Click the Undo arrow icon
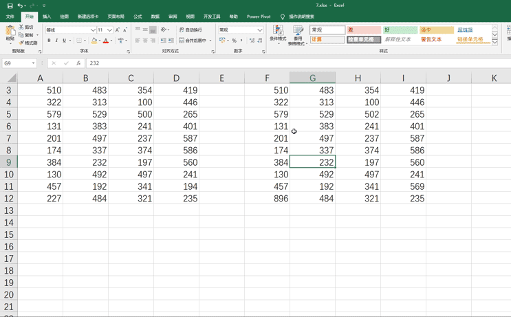Screen dimensions: 511x317 20,6
